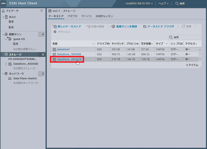
Task: Collapse the navigator panel with double-chevron
Action: 42,11
